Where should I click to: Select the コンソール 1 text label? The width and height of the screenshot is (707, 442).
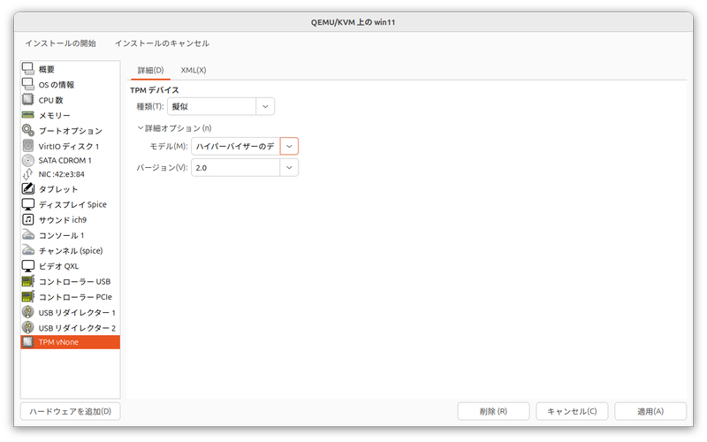(x=61, y=235)
